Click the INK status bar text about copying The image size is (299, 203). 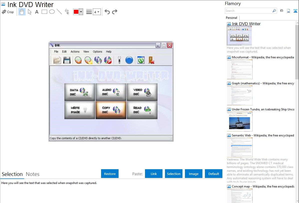pos(86,138)
